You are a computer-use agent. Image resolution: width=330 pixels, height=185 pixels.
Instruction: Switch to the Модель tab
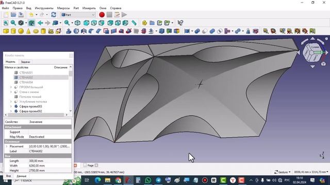click(x=10, y=62)
